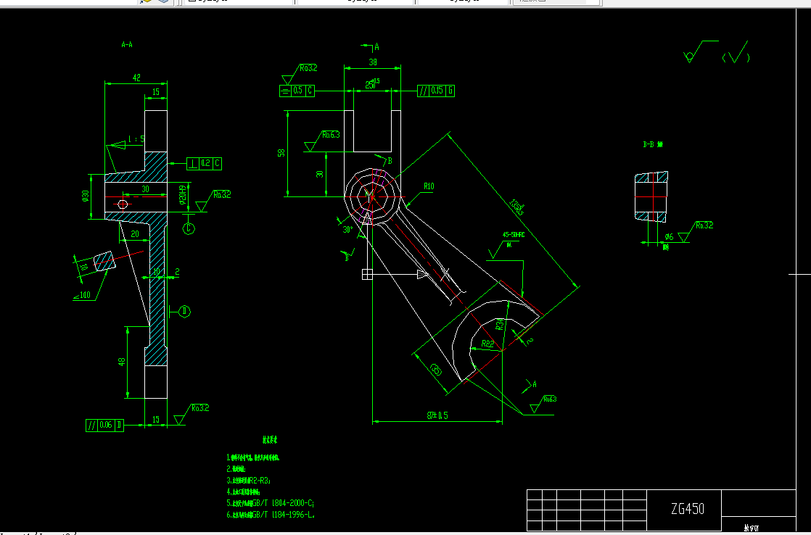
Task: Select the ø30 diameter dimension
Action: pos(86,197)
